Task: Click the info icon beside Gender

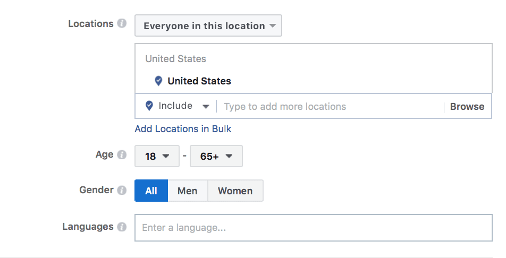Action: (x=122, y=190)
